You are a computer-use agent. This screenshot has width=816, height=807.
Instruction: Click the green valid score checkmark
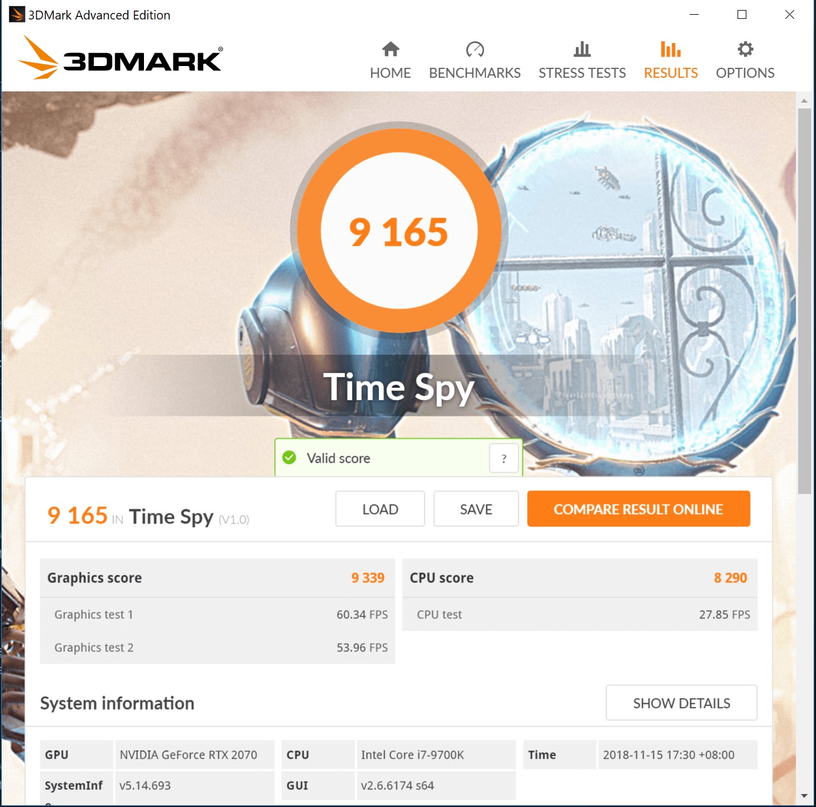pos(289,457)
